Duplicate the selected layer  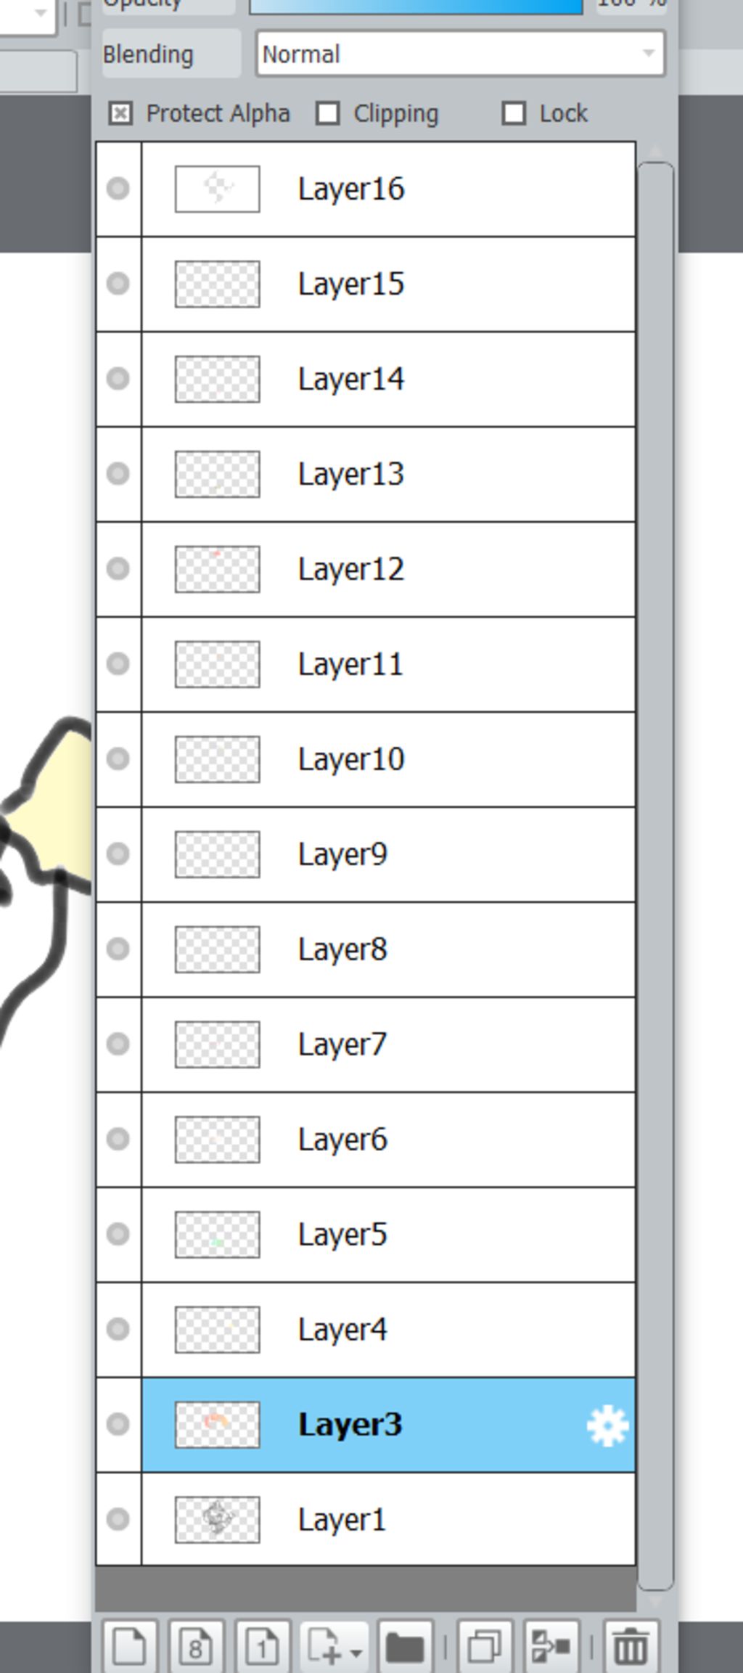click(x=485, y=1646)
